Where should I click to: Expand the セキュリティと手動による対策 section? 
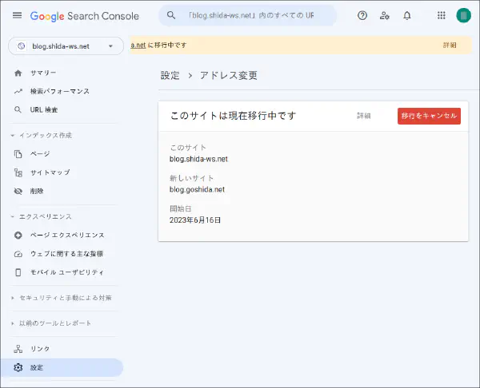point(13,298)
